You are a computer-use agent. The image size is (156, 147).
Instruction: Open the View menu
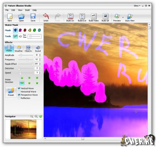coord(20,10)
